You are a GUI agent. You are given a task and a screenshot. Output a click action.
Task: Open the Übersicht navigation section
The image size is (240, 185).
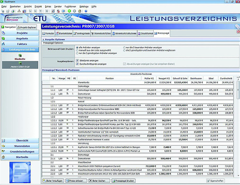20,140
